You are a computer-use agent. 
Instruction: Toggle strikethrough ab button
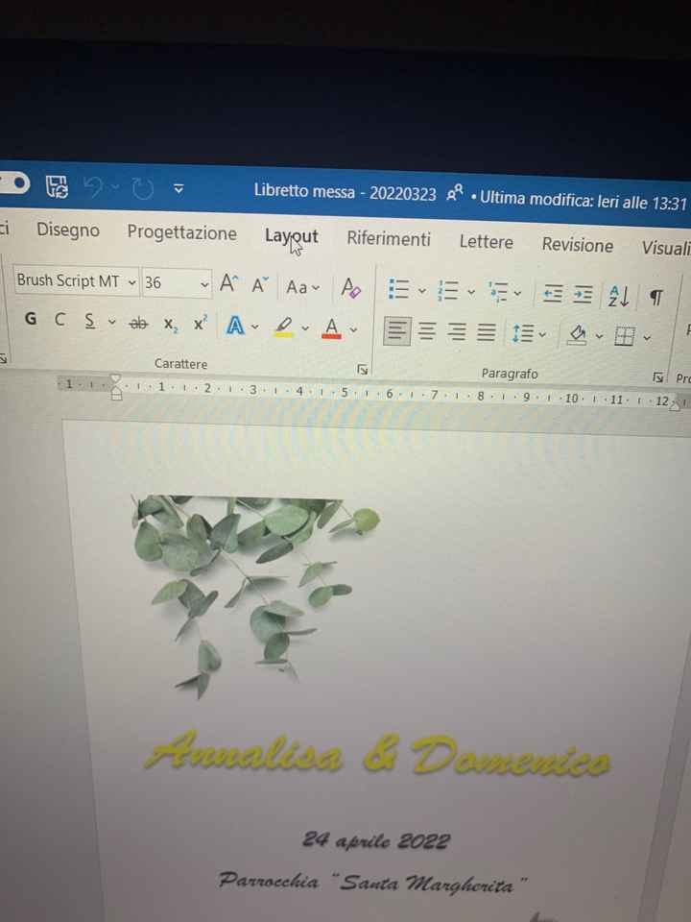coord(138,324)
